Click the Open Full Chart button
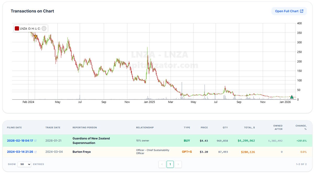314x173 pixels. (289, 11)
